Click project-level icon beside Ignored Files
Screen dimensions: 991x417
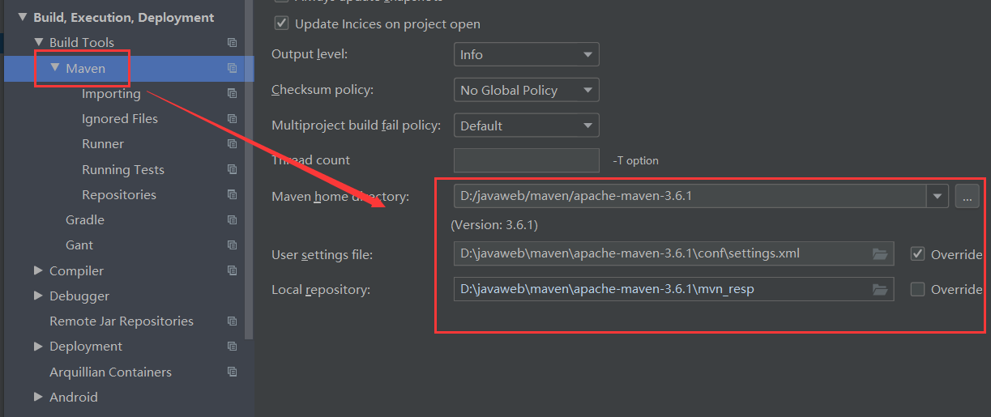pos(233,119)
